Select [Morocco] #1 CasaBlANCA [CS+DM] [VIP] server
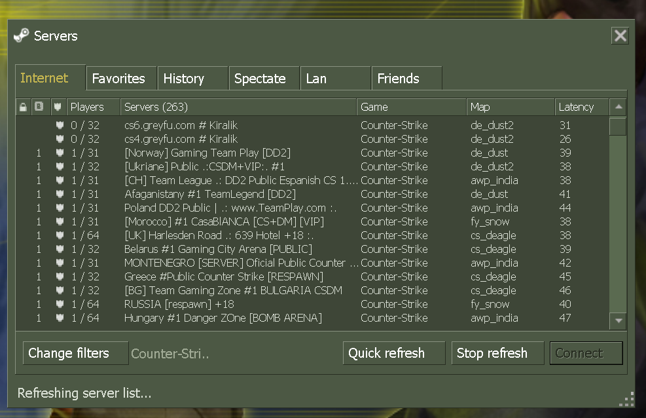Screen dimensions: 646x418 point(312,221)
